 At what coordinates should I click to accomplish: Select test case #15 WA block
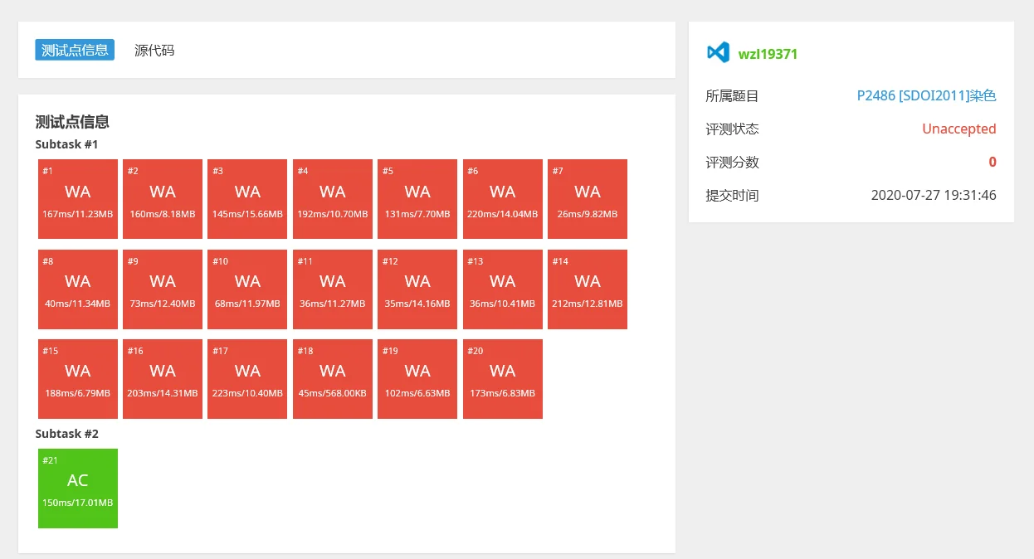pos(78,379)
